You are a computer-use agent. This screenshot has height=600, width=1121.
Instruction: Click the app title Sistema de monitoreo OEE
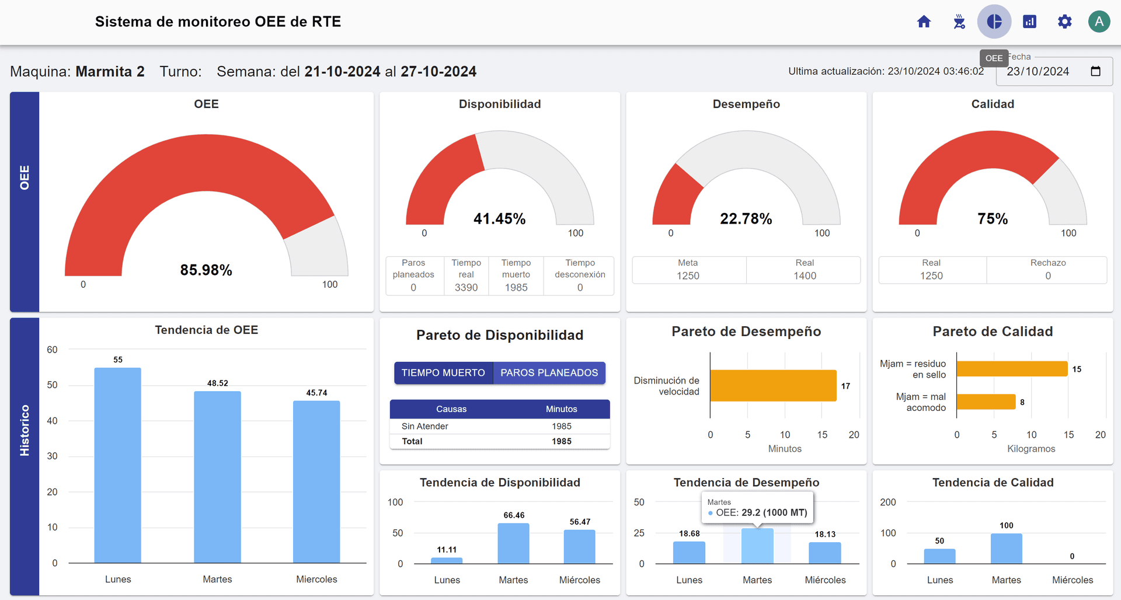point(218,21)
